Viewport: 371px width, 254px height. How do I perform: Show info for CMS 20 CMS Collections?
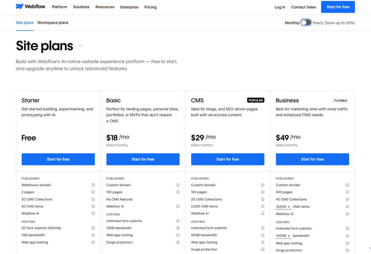263,199
